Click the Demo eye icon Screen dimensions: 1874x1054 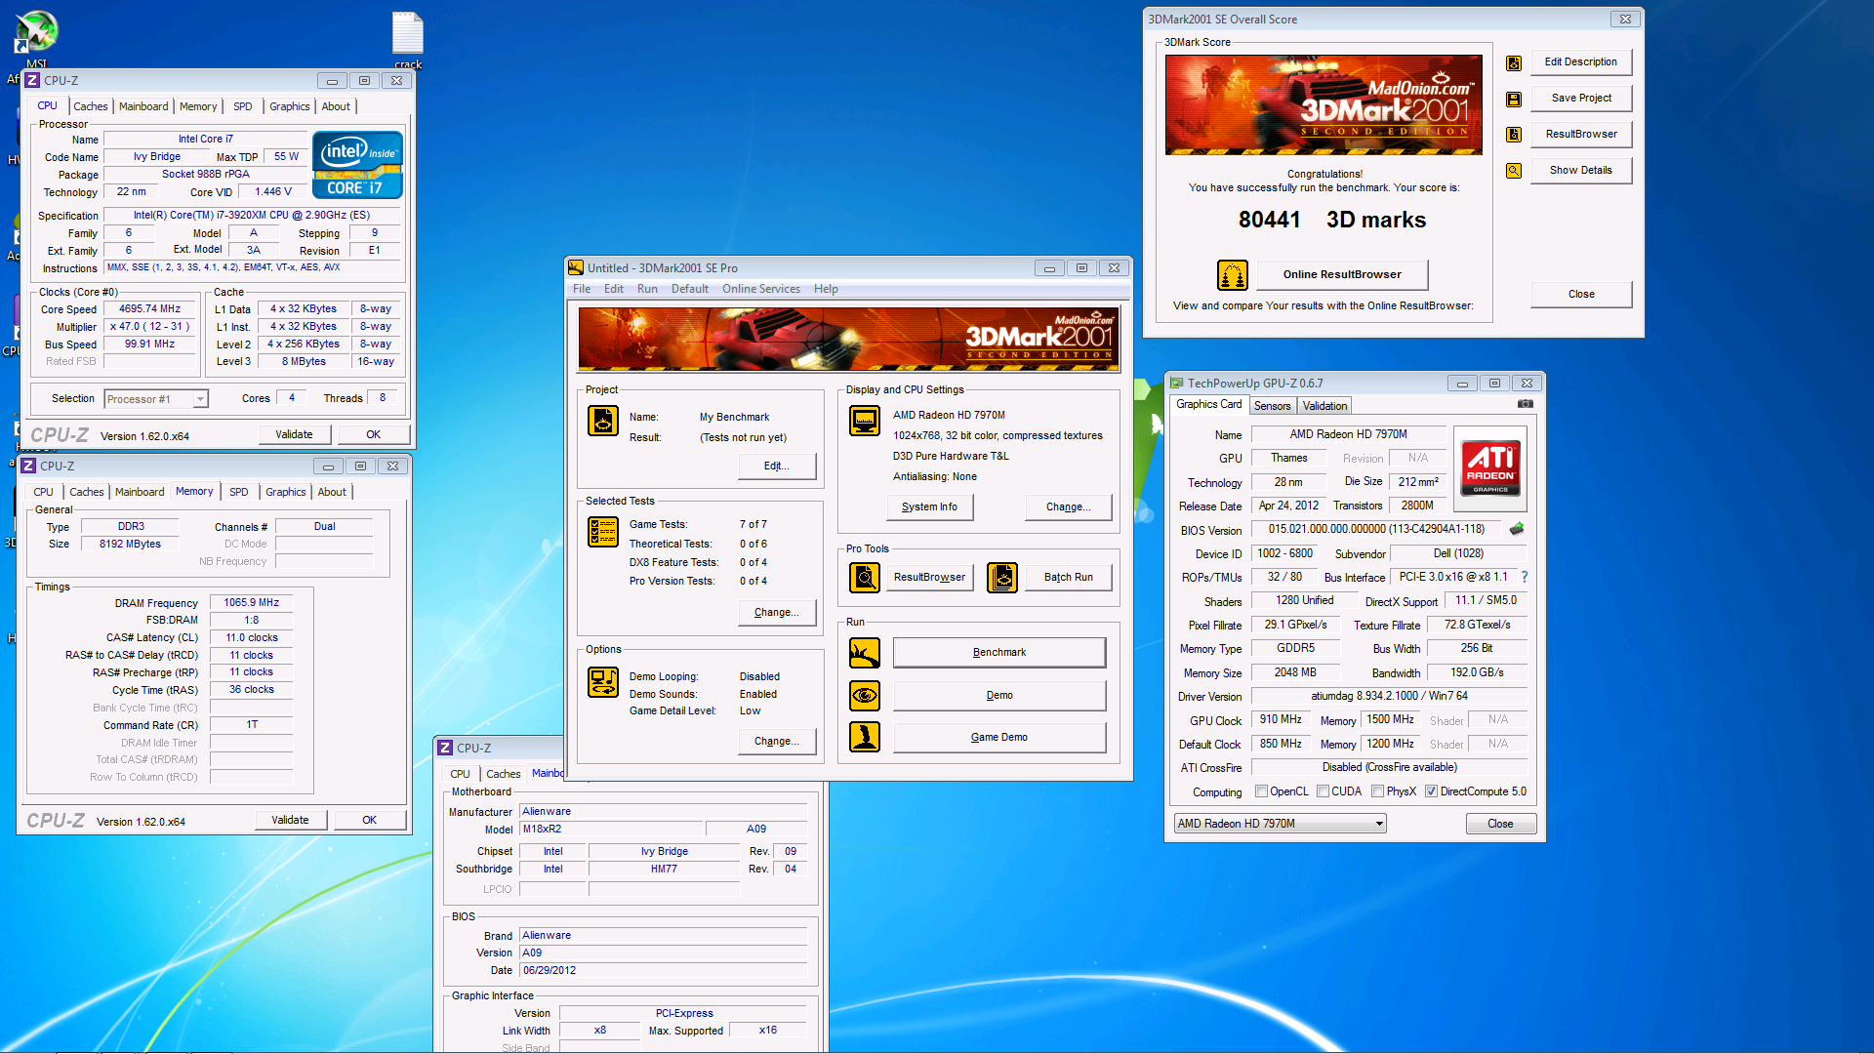[x=865, y=696]
